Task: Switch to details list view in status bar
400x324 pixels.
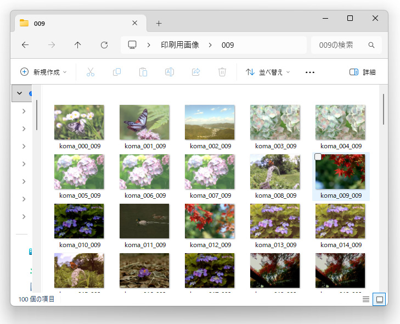Action: coord(366,299)
